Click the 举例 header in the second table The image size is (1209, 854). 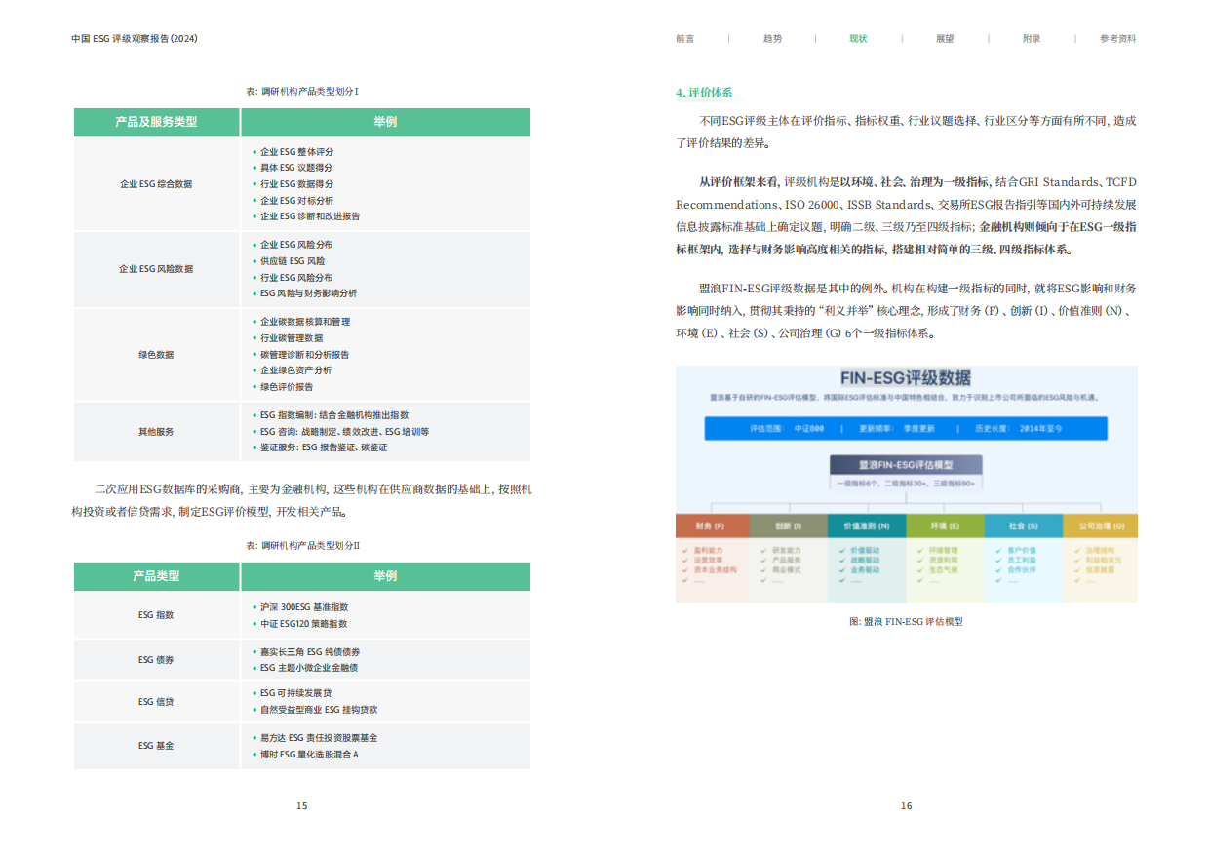(385, 576)
